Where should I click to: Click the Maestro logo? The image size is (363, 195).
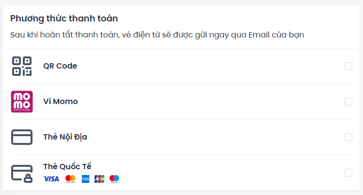coord(115,179)
